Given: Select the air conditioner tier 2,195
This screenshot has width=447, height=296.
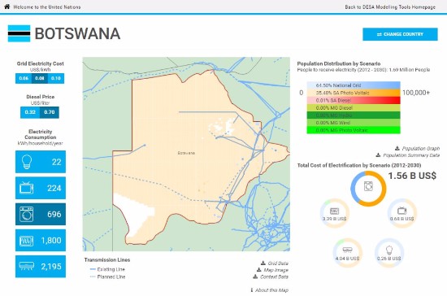Looking at the screenshot, I should click(x=41, y=267).
